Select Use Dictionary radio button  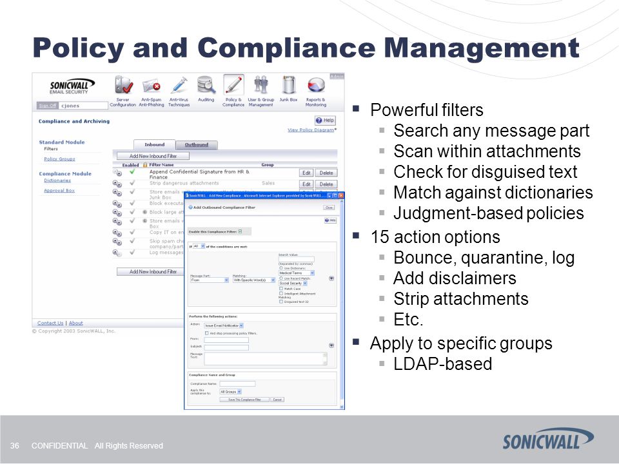[x=281, y=268]
